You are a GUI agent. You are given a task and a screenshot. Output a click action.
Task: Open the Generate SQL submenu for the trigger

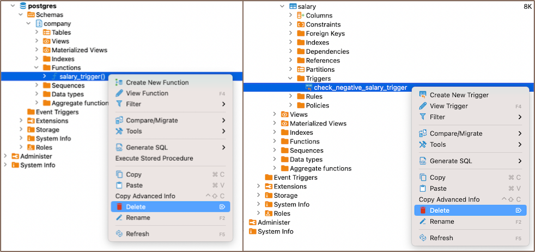tap(451, 161)
